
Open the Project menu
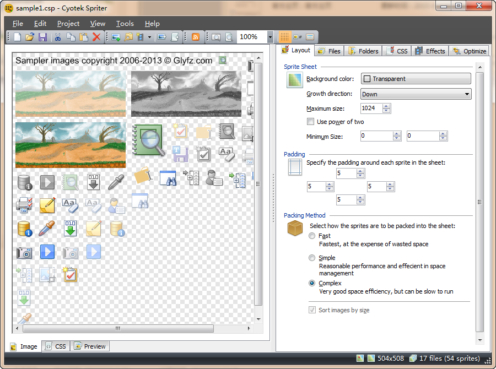pyautogui.click(x=68, y=24)
